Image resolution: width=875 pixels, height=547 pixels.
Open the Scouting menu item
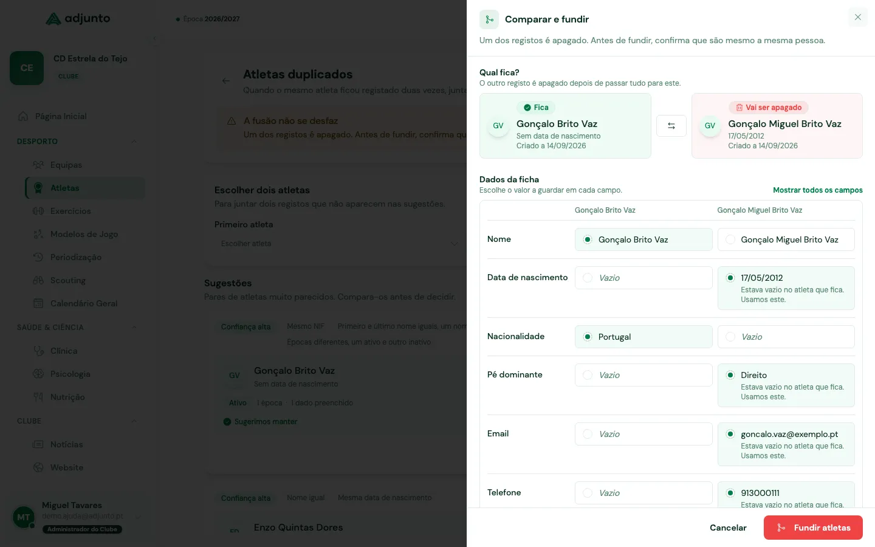point(85,280)
